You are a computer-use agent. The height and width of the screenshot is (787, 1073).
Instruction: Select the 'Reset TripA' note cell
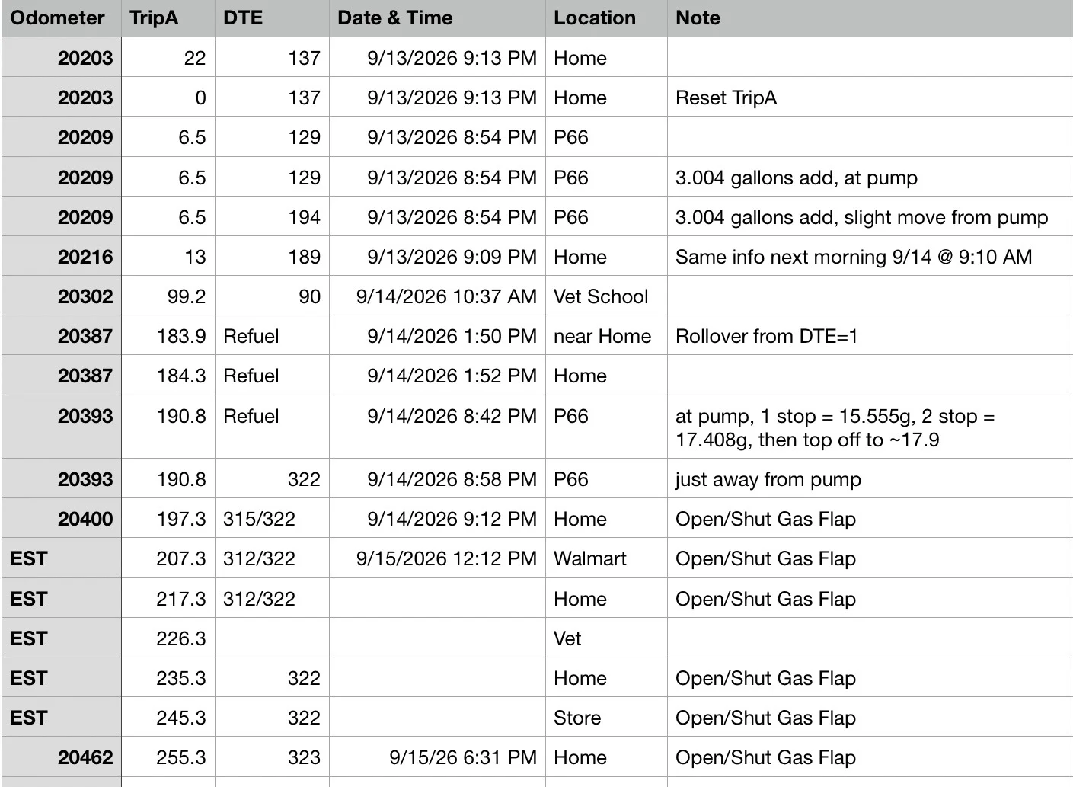[x=870, y=97]
